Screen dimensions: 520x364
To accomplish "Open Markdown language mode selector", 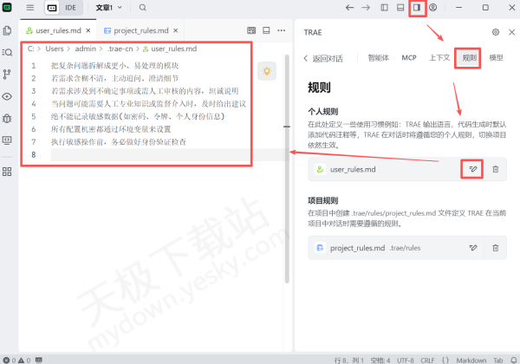I will tap(470, 358).
